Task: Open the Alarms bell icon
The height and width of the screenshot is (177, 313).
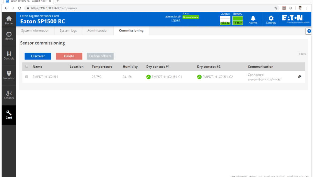Action: [x=253, y=20]
